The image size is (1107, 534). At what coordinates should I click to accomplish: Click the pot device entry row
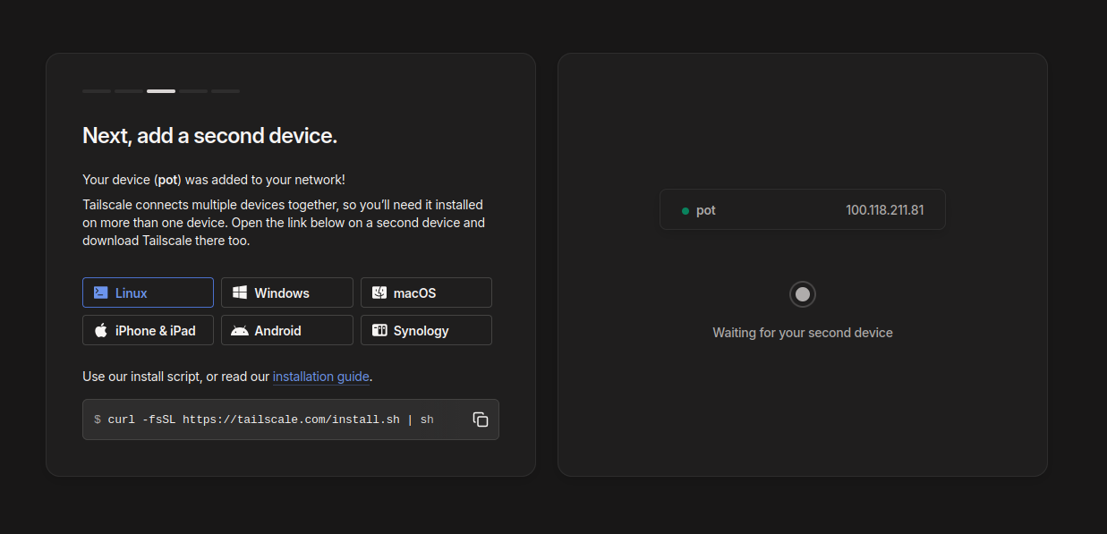pyautogui.click(x=802, y=209)
